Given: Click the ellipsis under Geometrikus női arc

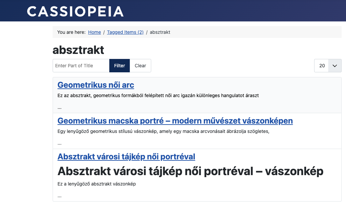Looking at the screenshot, I should pyautogui.click(x=59, y=107).
